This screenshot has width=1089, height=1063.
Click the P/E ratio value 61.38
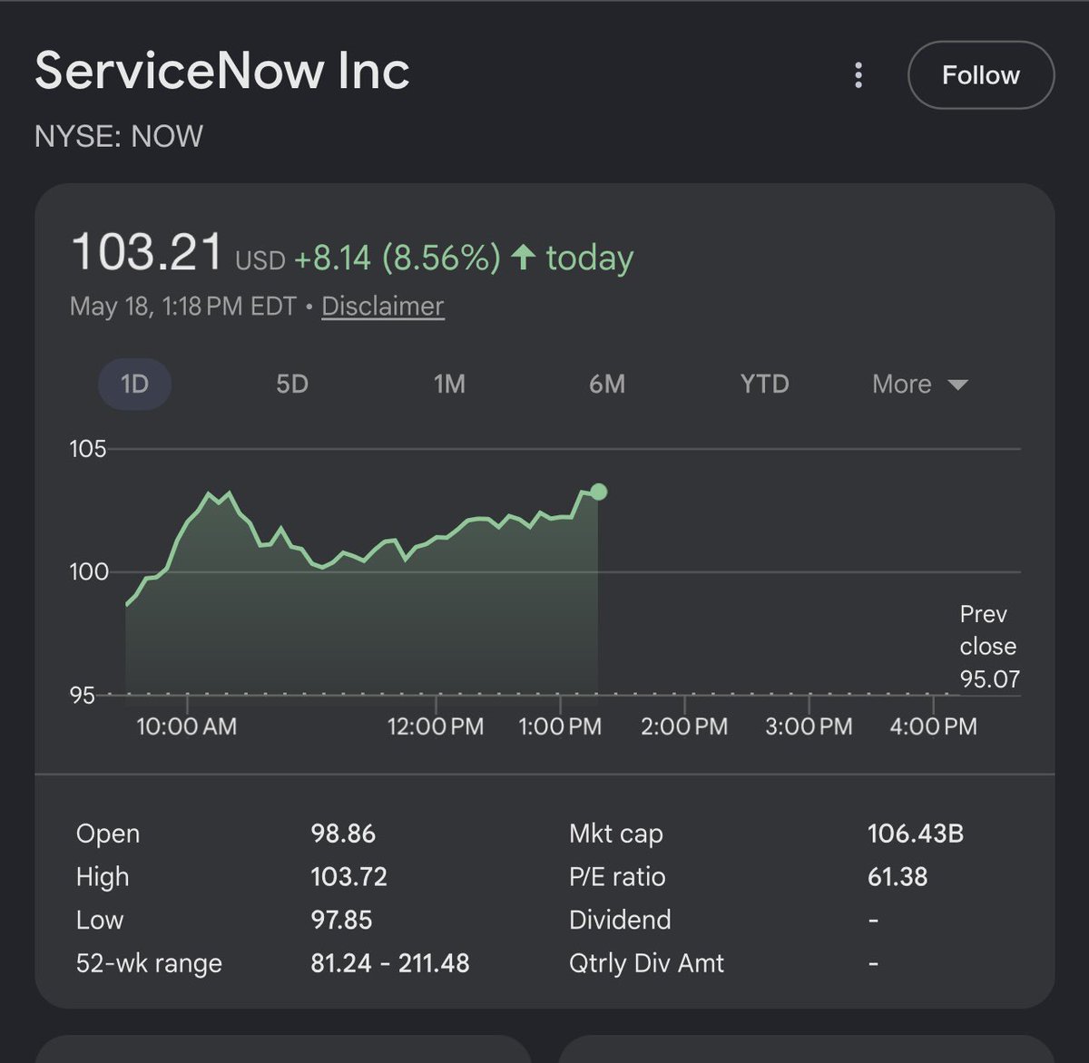tap(898, 877)
